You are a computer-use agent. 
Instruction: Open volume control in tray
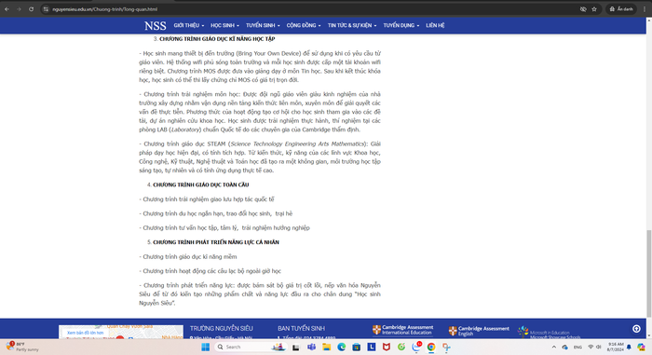coord(598,348)
